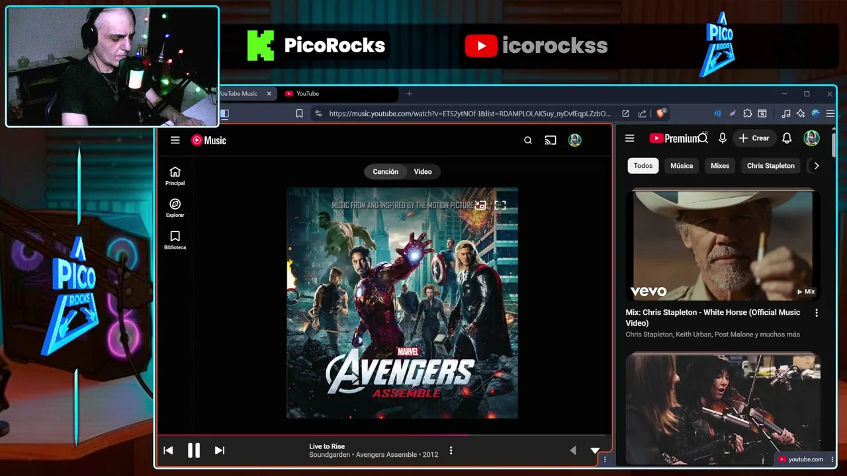Screen dimensions: 847x476
Task: View site information icon in address bar
Action: [318, 114]
